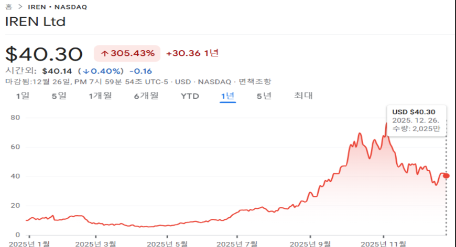Screen dimensions: 456x247
Task: Click the 20 y-axis label
Action: pyautogui.click(x=15, y=205)
